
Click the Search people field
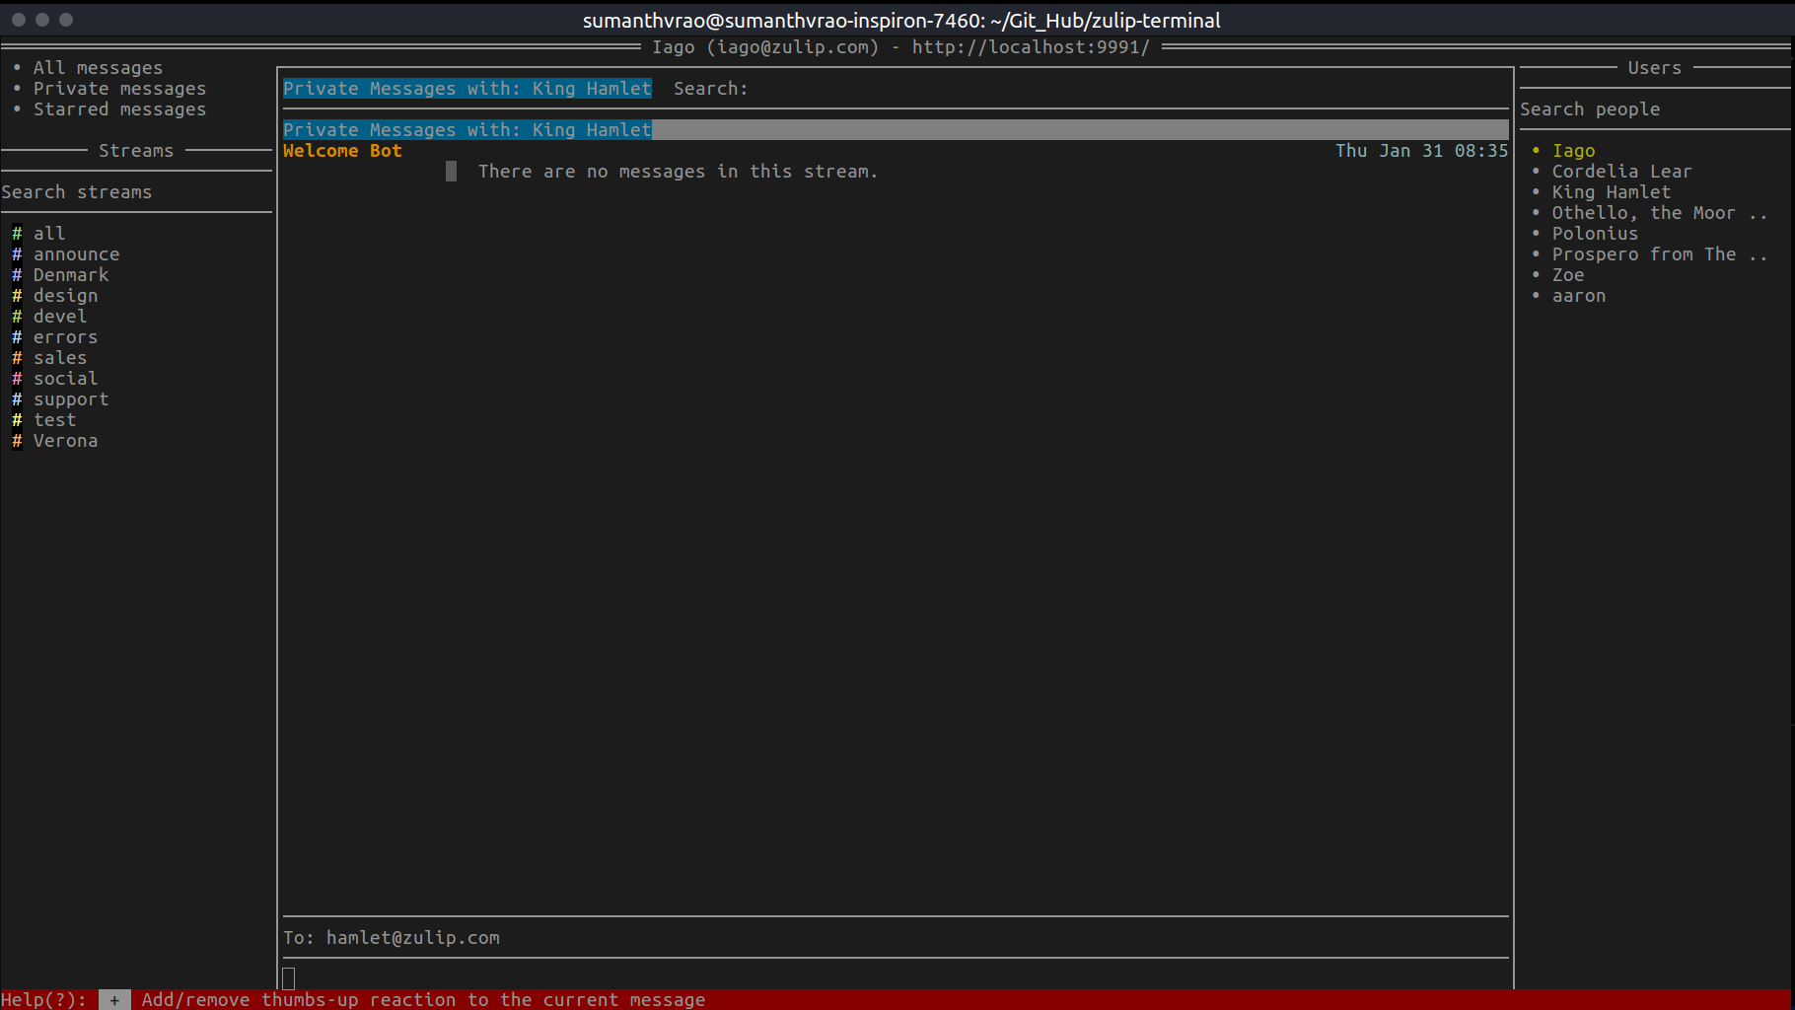pyautogui.click(x=1655, y=109)
